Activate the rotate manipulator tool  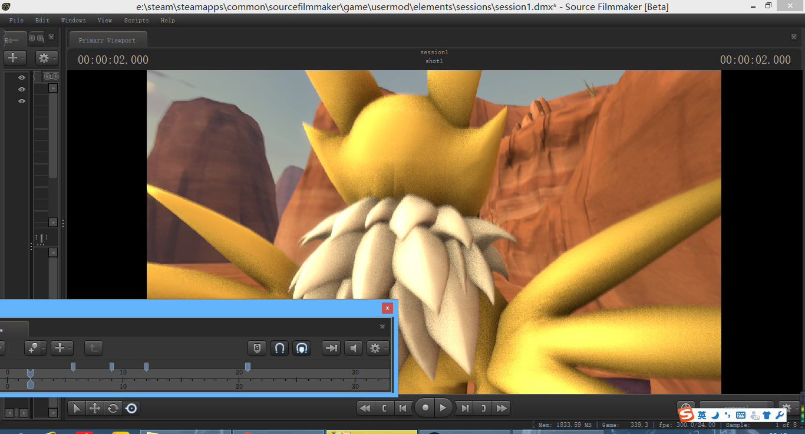click(113, 408)
